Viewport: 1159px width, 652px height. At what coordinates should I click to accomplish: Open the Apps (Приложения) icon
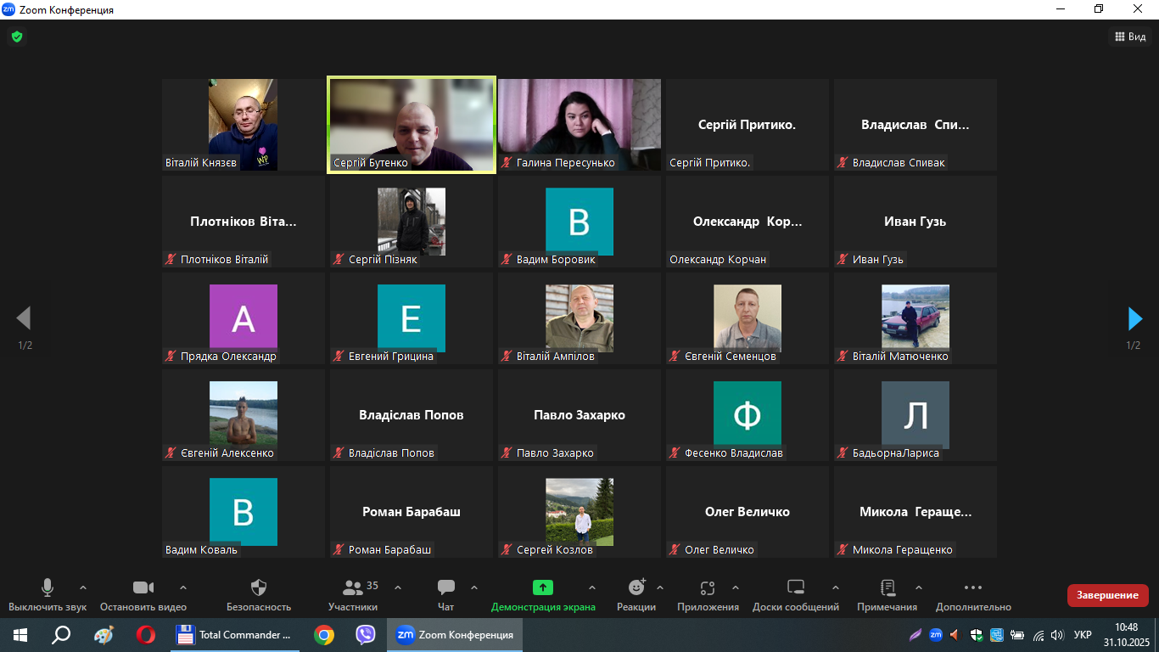708,588
